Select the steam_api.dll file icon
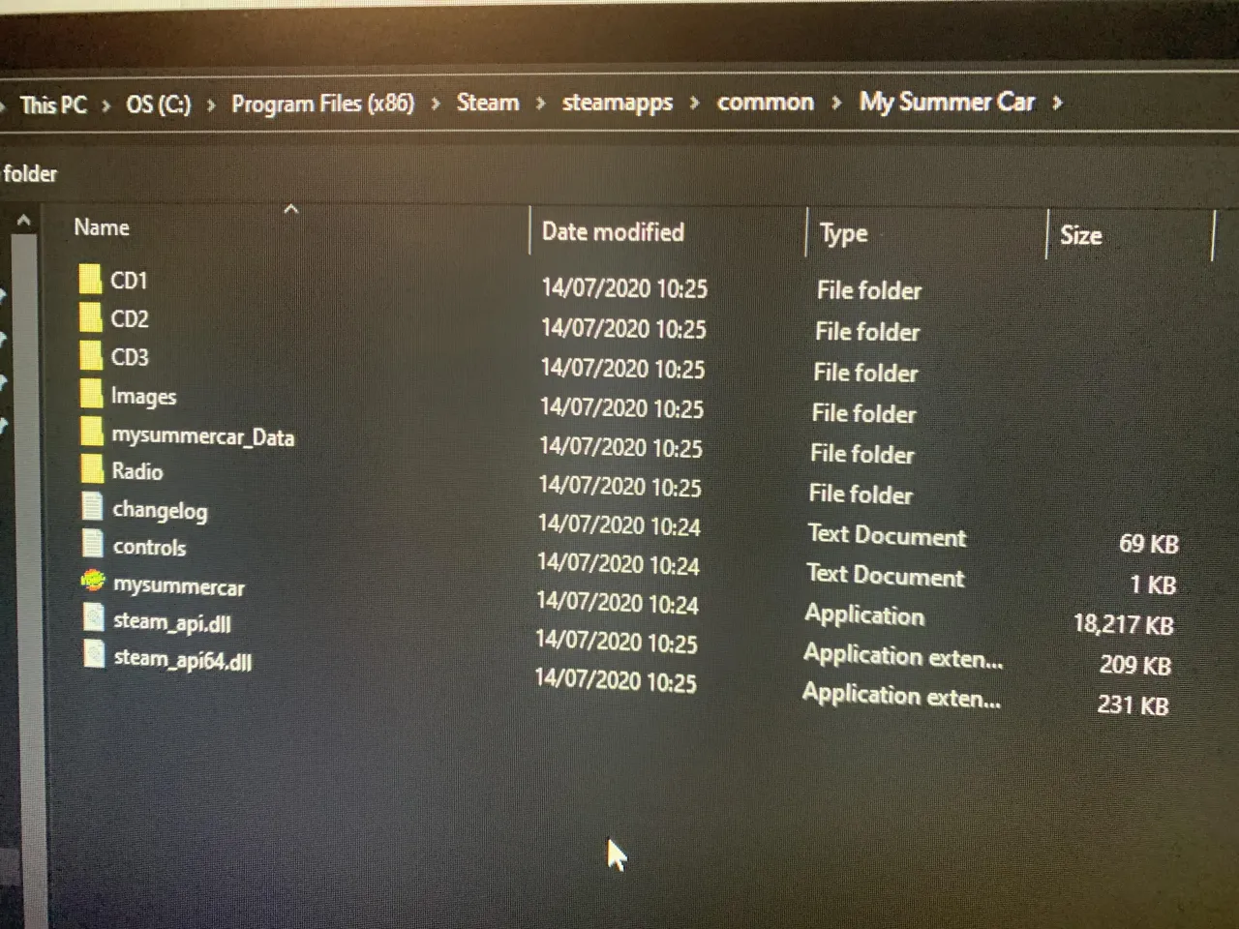This screenshot has width=1239, height=929. tap(171, 623)
